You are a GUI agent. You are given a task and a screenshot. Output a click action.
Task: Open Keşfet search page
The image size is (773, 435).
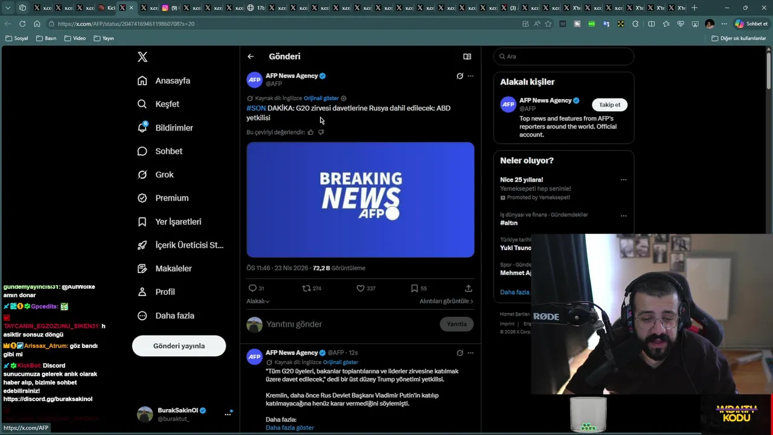tap(158, 104)
